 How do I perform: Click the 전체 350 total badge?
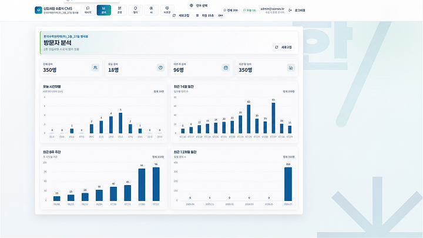point(231,10)
